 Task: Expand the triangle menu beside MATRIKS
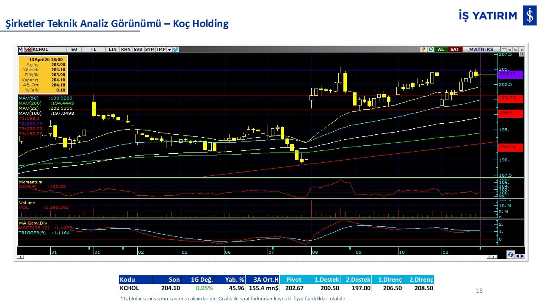point(503,49)
